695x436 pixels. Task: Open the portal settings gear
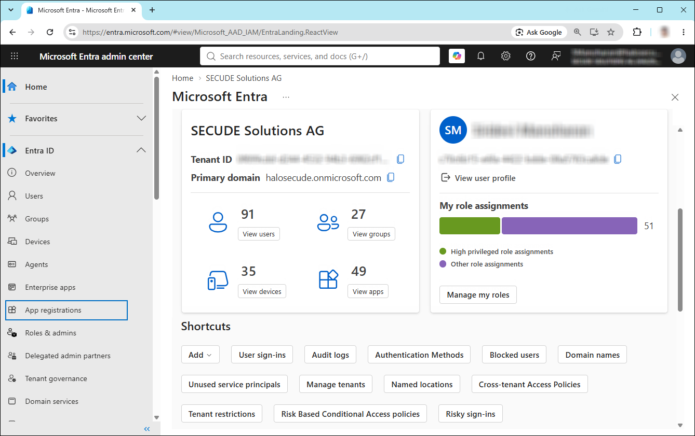(506, 56)
